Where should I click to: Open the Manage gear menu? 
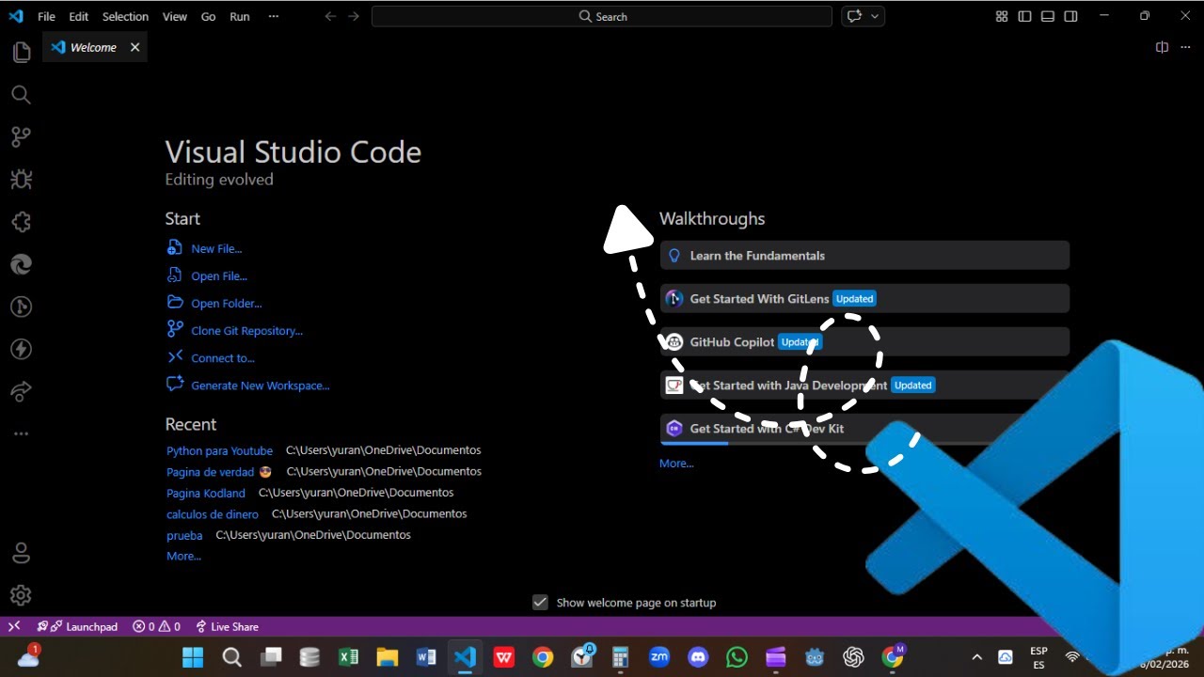(x=21, y=595)
